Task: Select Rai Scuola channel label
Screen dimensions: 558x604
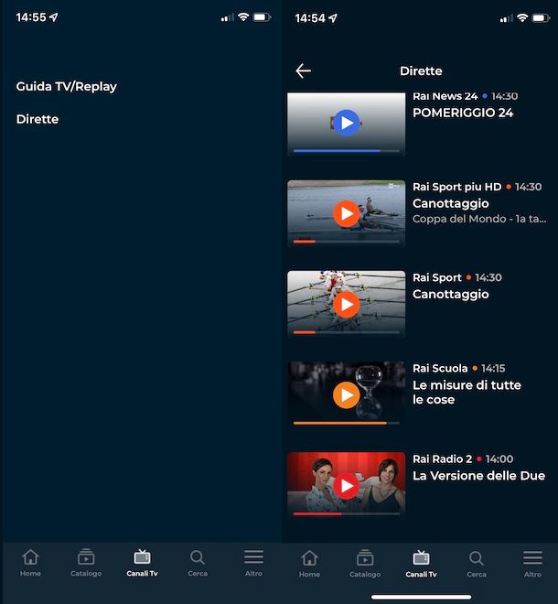Action: pyautogui.click(x=440, y=368)
